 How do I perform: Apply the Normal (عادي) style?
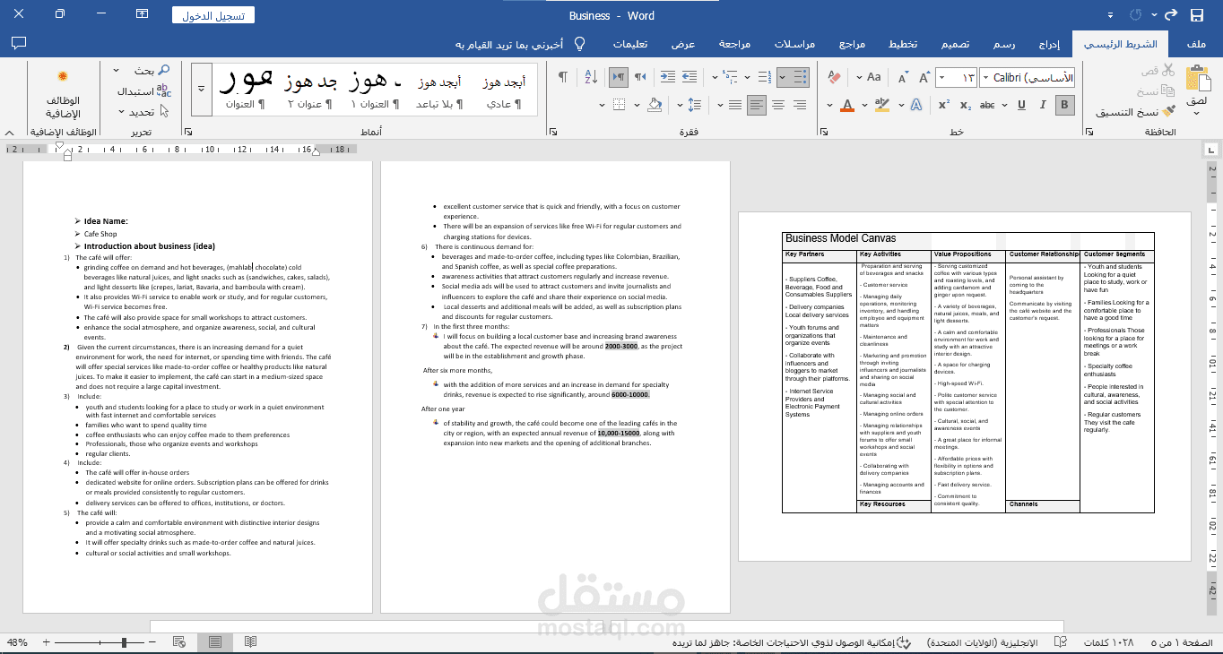click(x=504, y=90)
